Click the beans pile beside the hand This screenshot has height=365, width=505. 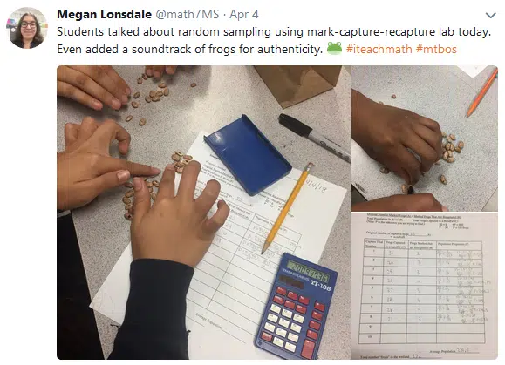click(452, 148)
